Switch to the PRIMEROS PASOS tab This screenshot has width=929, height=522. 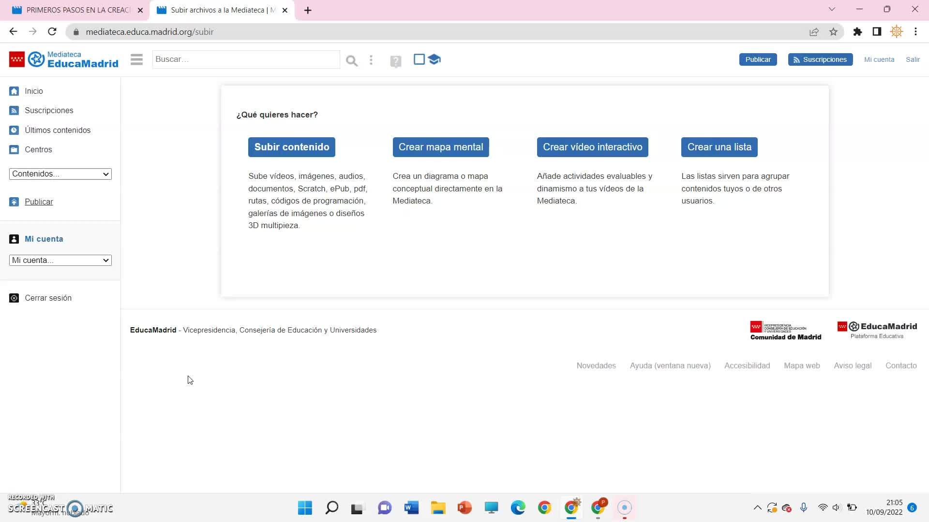coord(77,10)
